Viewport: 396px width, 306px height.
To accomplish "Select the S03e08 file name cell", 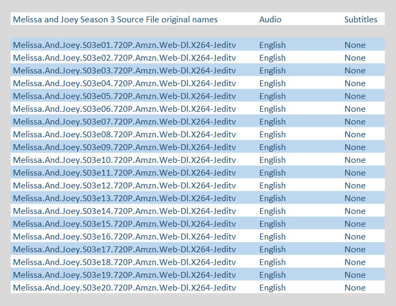I will pos(125,135).
